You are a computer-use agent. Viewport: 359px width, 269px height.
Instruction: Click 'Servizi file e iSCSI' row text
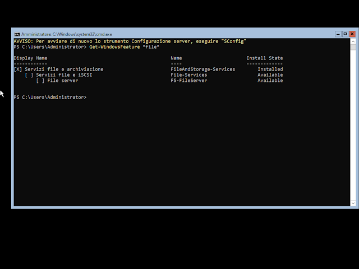(x=64, y=75)
